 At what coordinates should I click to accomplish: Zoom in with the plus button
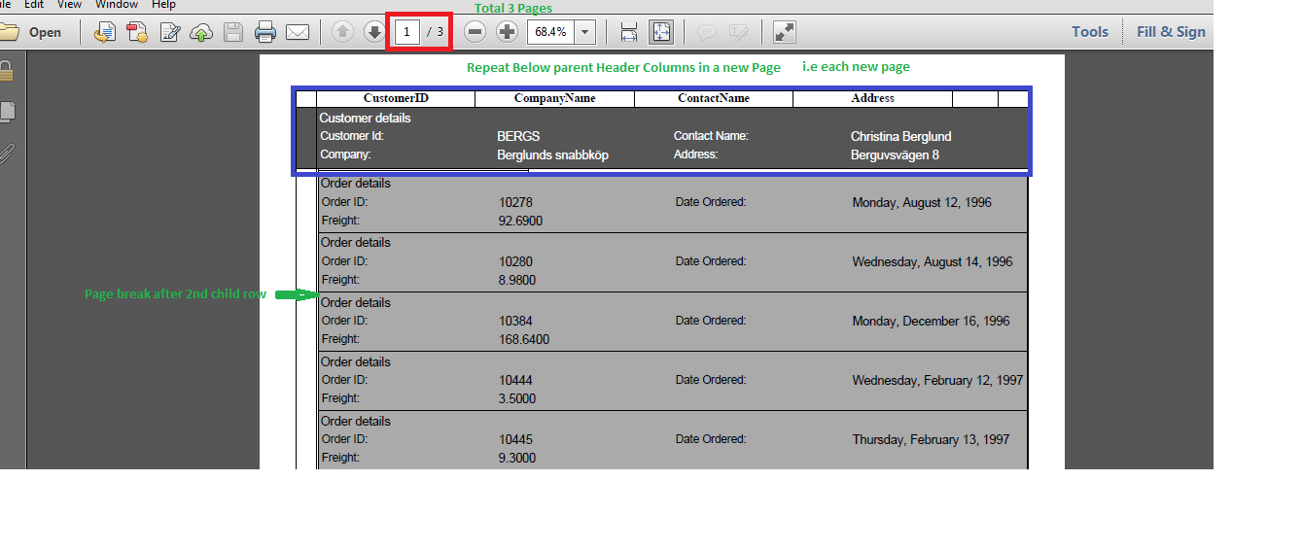(x=507, y=32)
